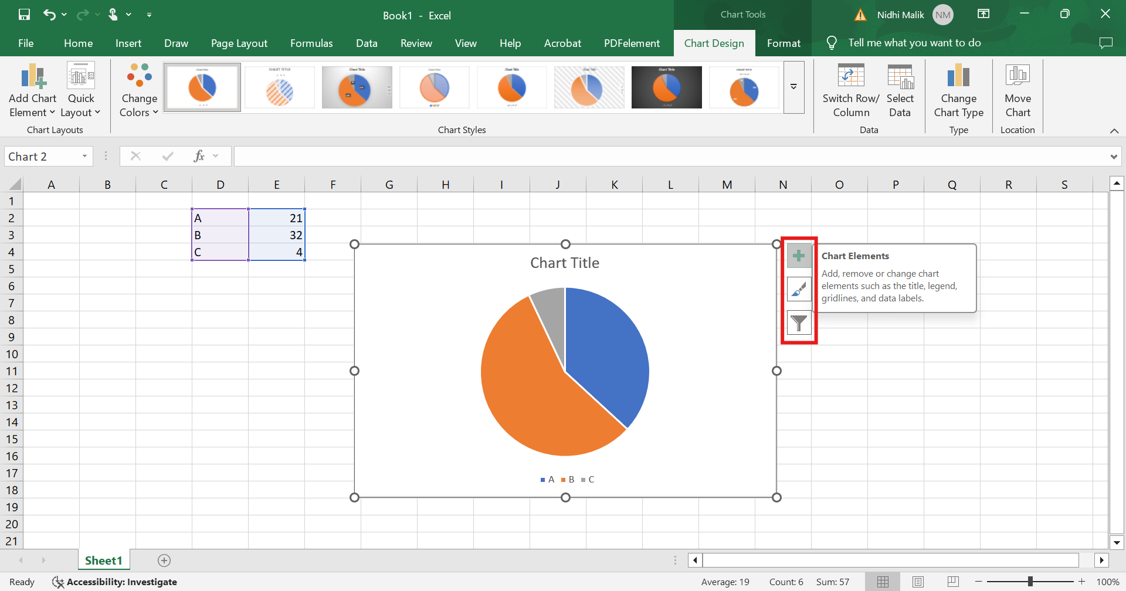Open the Comments speech bubble icon
1126x591 pixels.
(1105, 43)
